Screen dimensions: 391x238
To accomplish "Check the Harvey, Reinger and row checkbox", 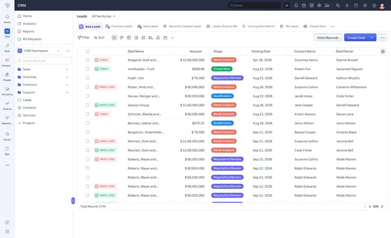I will (x=87, y=96).
